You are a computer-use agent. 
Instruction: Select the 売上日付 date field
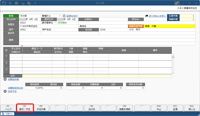coord(30,19)
